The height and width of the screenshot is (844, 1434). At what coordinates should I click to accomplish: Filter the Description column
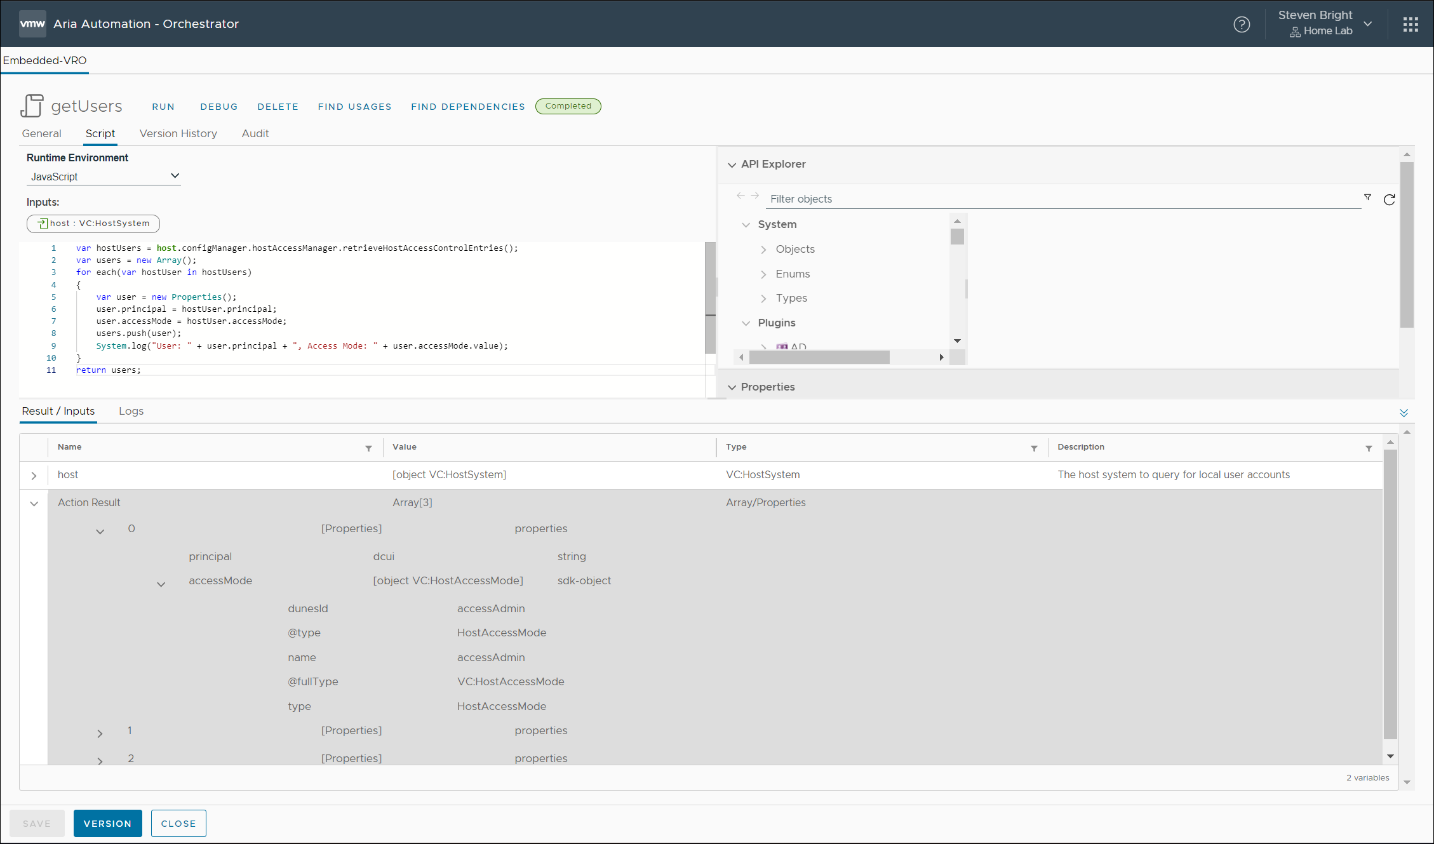coord(1369,448)
